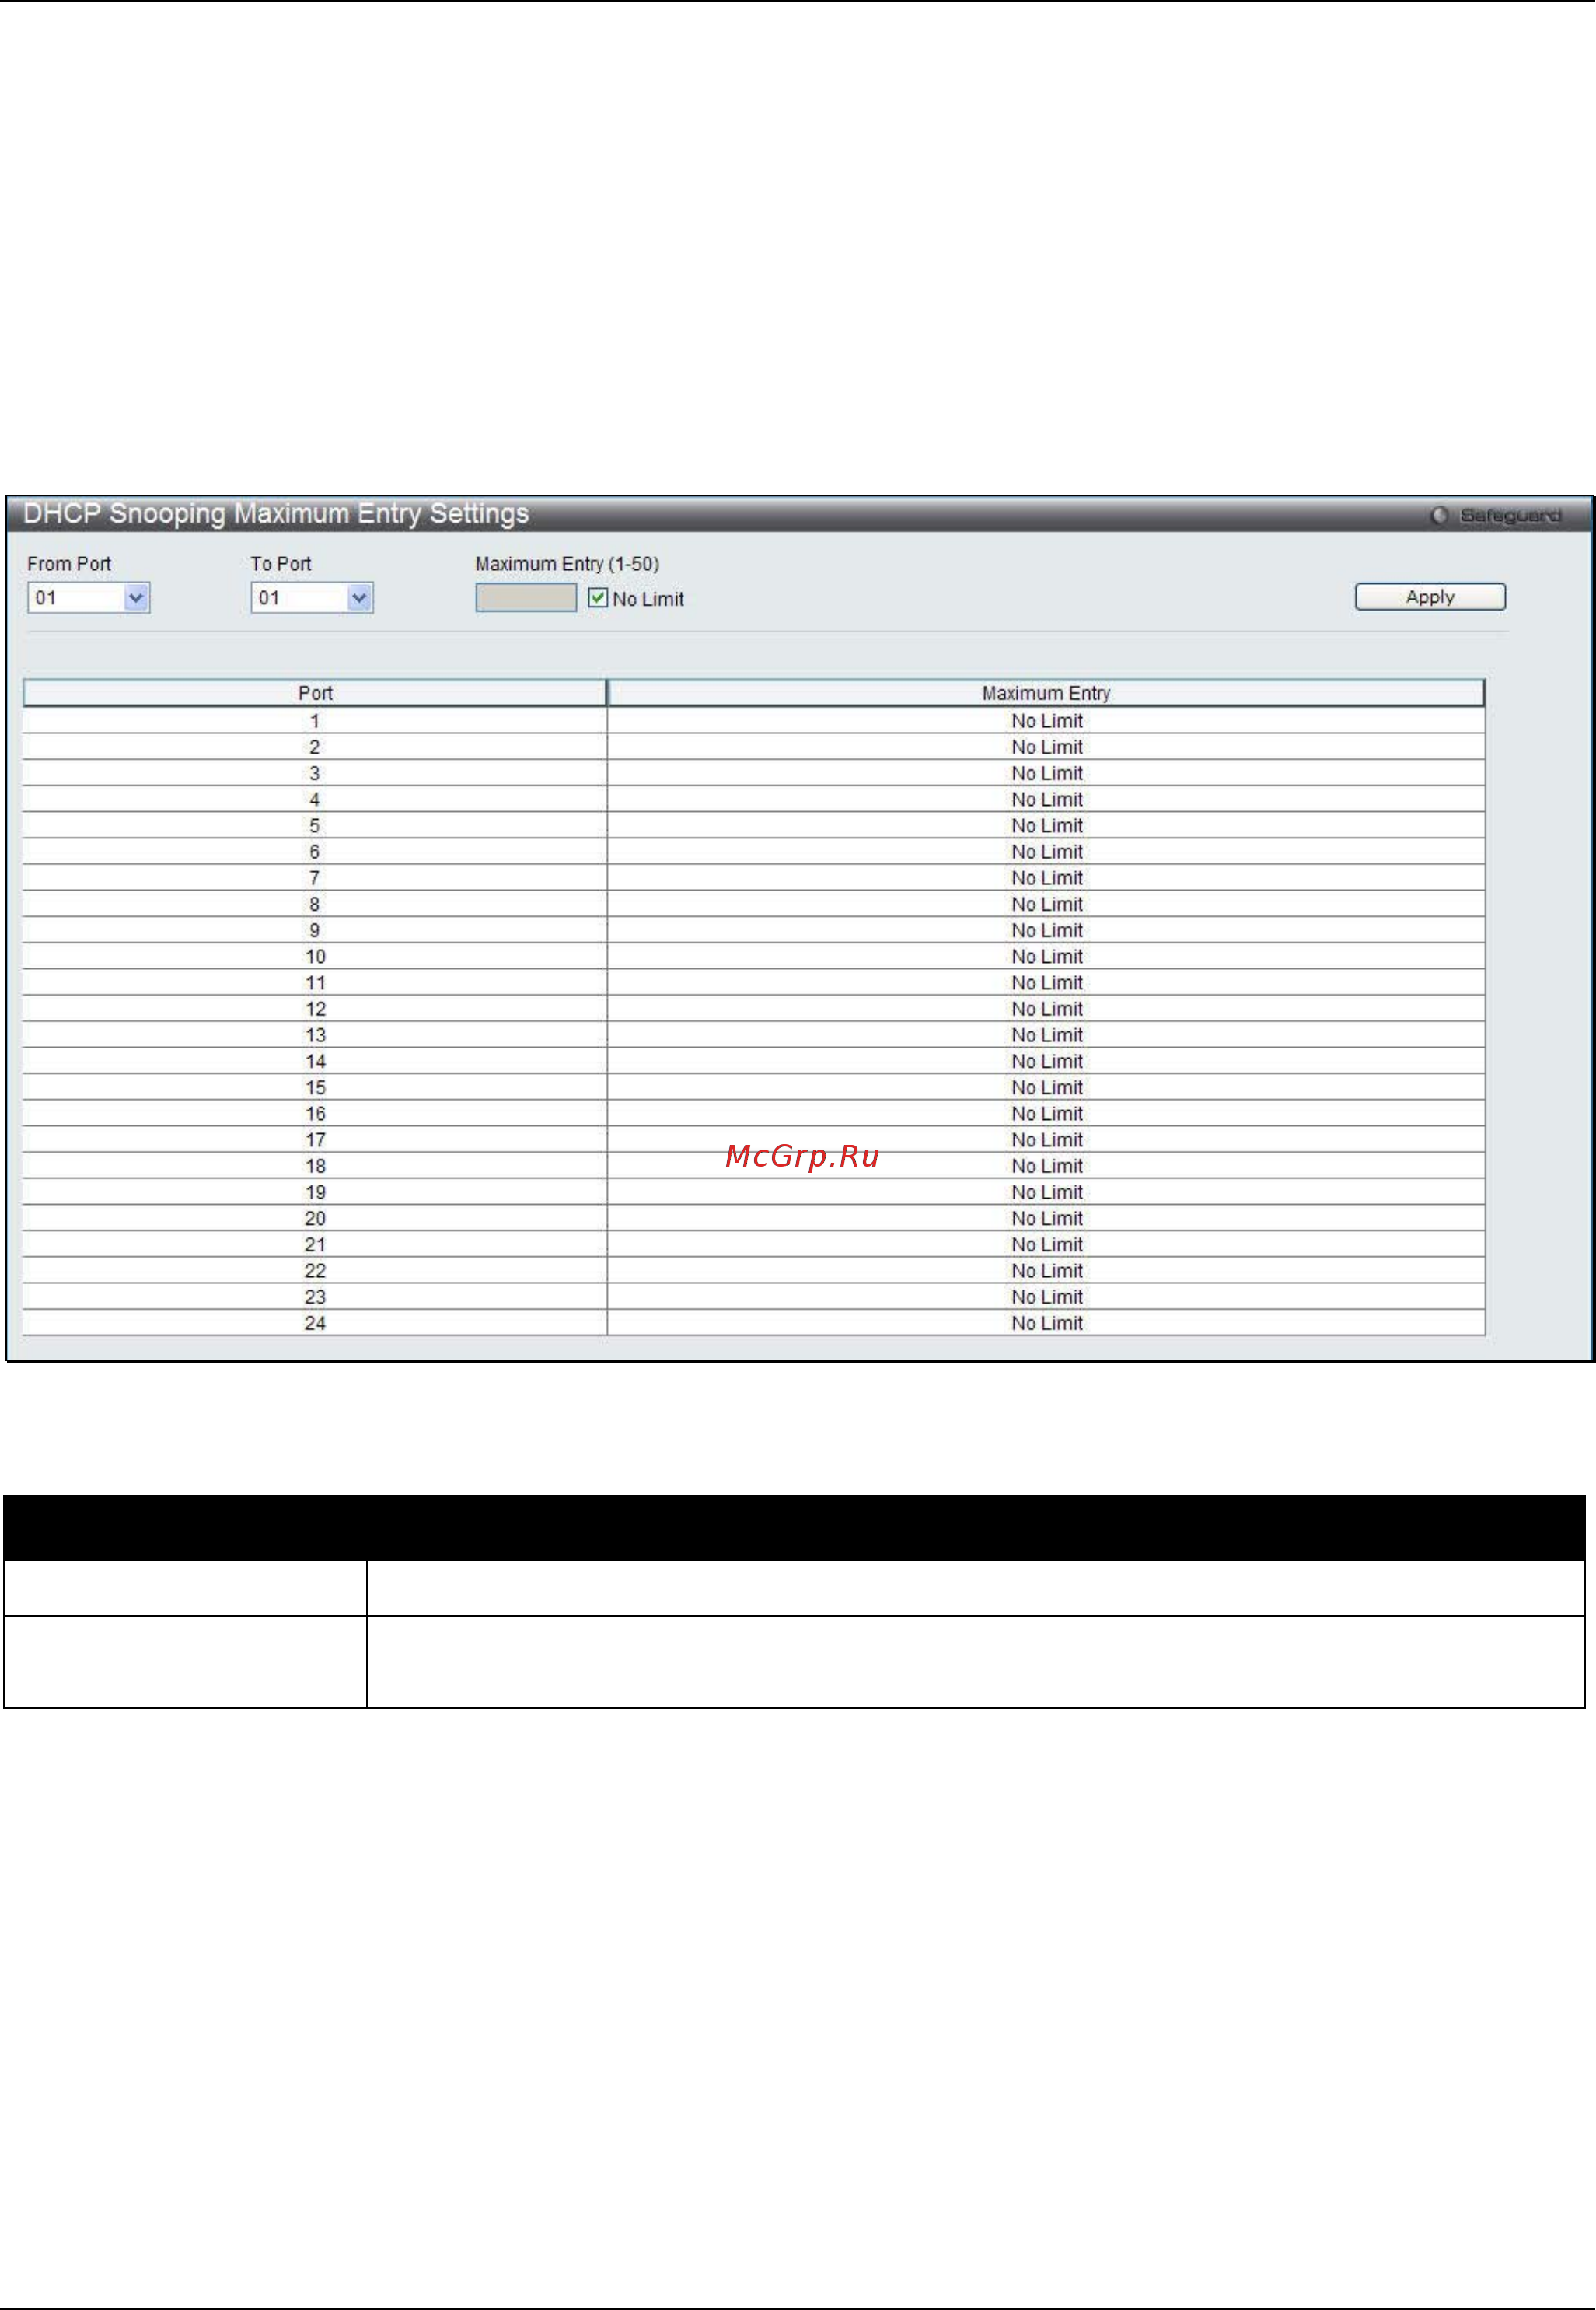
Task: Select port 21 row cell
Action: 315,1244
